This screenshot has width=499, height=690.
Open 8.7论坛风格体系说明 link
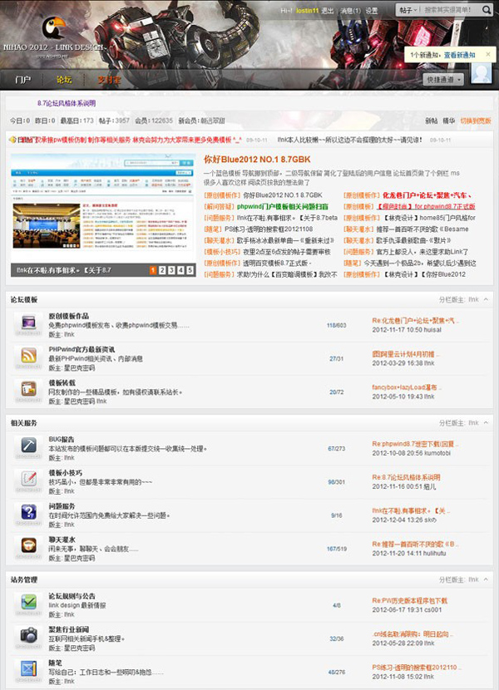coord(67,103)
